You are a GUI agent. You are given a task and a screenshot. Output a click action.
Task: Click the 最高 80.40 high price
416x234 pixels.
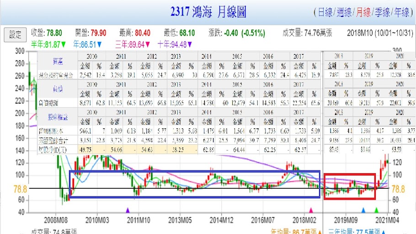coord(134,33)
